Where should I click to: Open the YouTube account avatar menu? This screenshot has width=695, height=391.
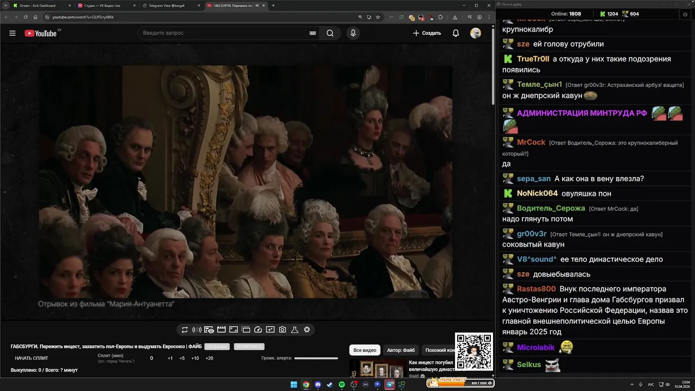point(476,33)
